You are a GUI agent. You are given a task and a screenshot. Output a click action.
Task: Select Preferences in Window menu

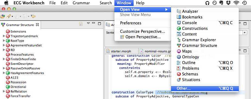point(131,23)
